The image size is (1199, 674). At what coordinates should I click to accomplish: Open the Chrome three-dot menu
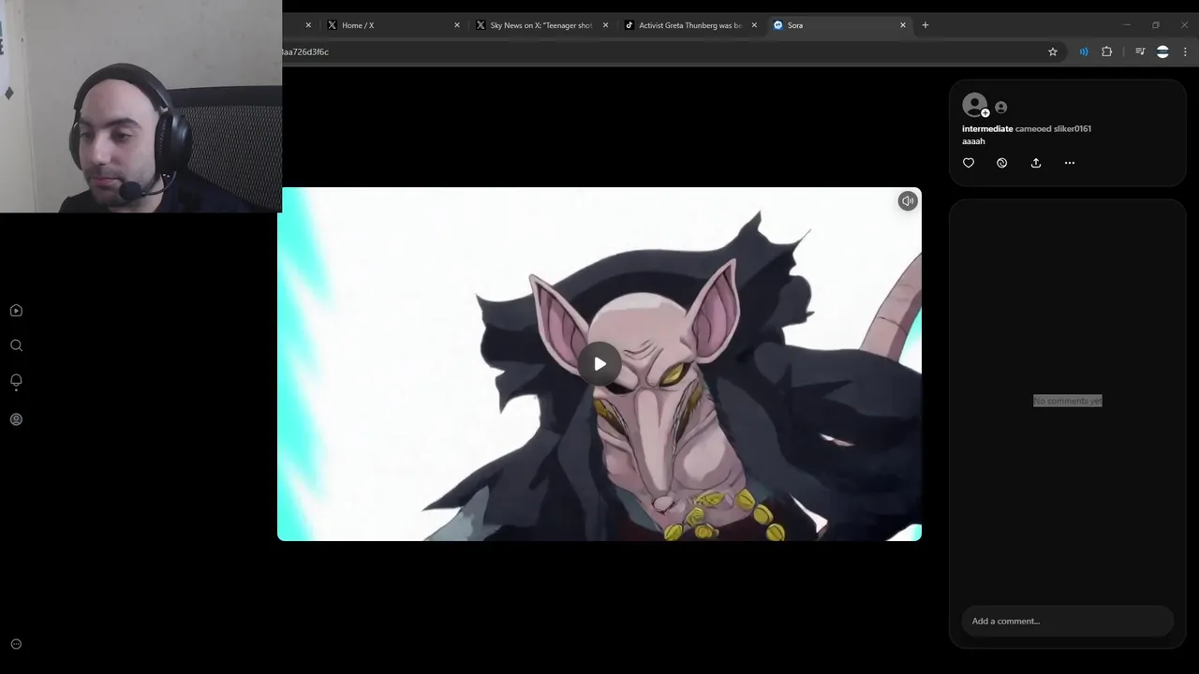point(1185,52)
